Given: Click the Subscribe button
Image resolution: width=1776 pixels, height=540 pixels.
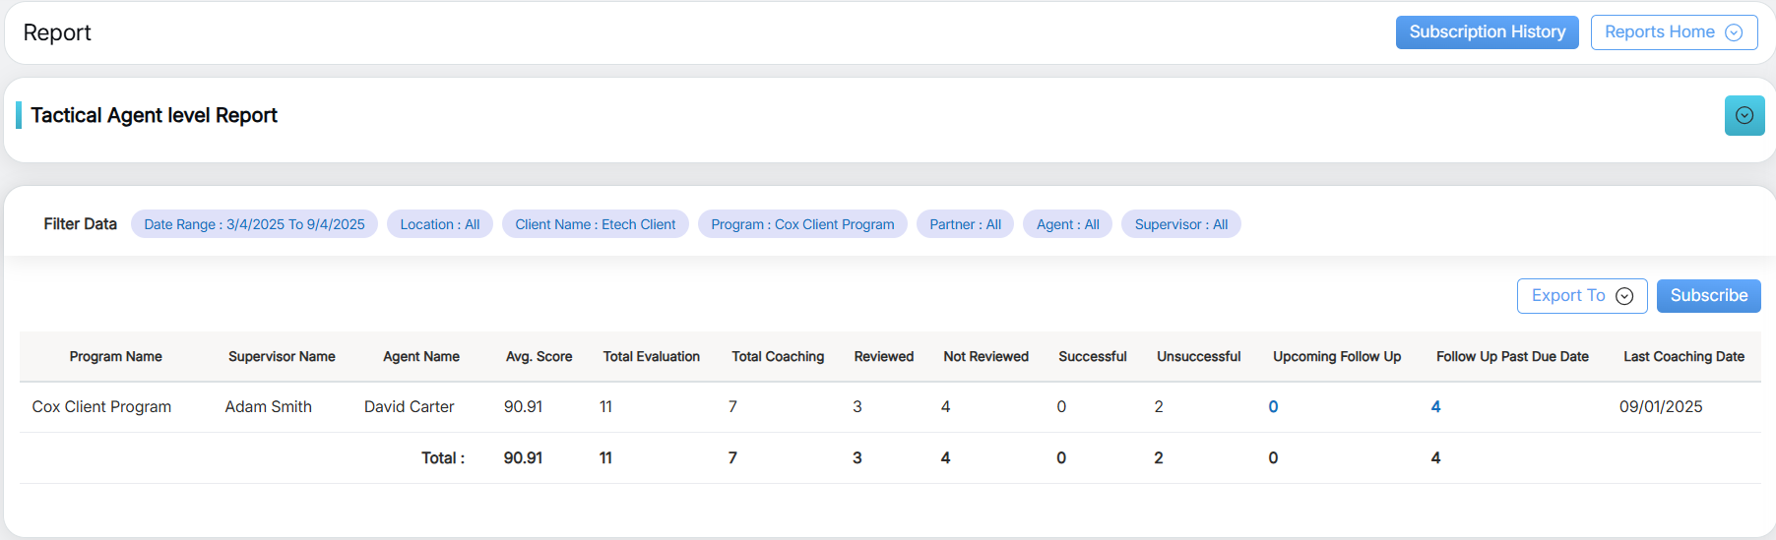Looking at the screenshot, I should point(1708,296).
